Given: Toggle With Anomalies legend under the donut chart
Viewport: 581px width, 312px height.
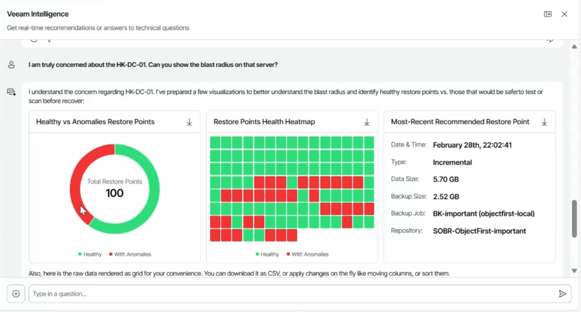Looking at the screenshot, I should pyautogui.click(x=129, y=255).
